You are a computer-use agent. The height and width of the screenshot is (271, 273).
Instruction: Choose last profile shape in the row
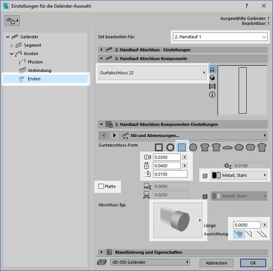(262, 147)
